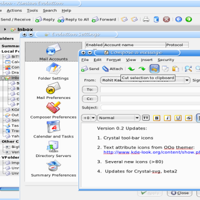Click Account name column header
This screenshot has width=200, height=200.
[x=134, y=45]
